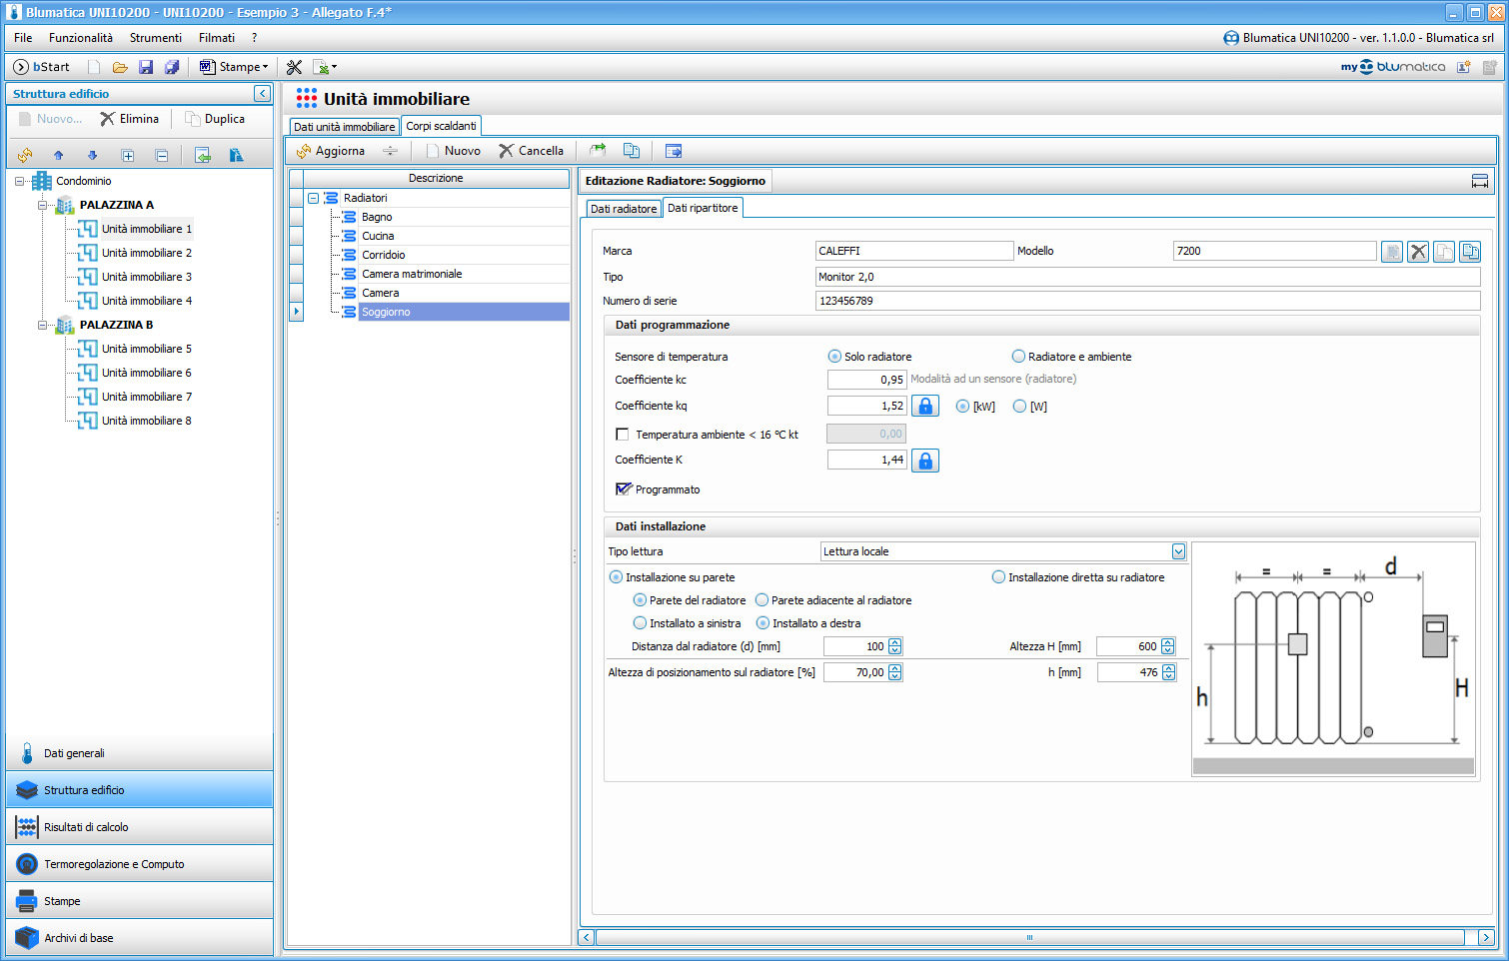This screenshot has height=961, width=1509.
Task: Switch to the Dati radiatore tab
Action: pos(624,209)
